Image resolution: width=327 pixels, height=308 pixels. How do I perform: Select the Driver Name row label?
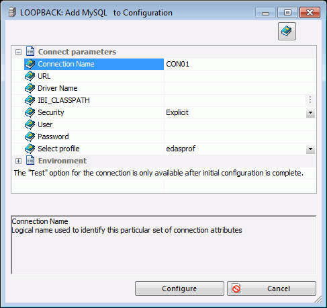[x=58, y=88]
